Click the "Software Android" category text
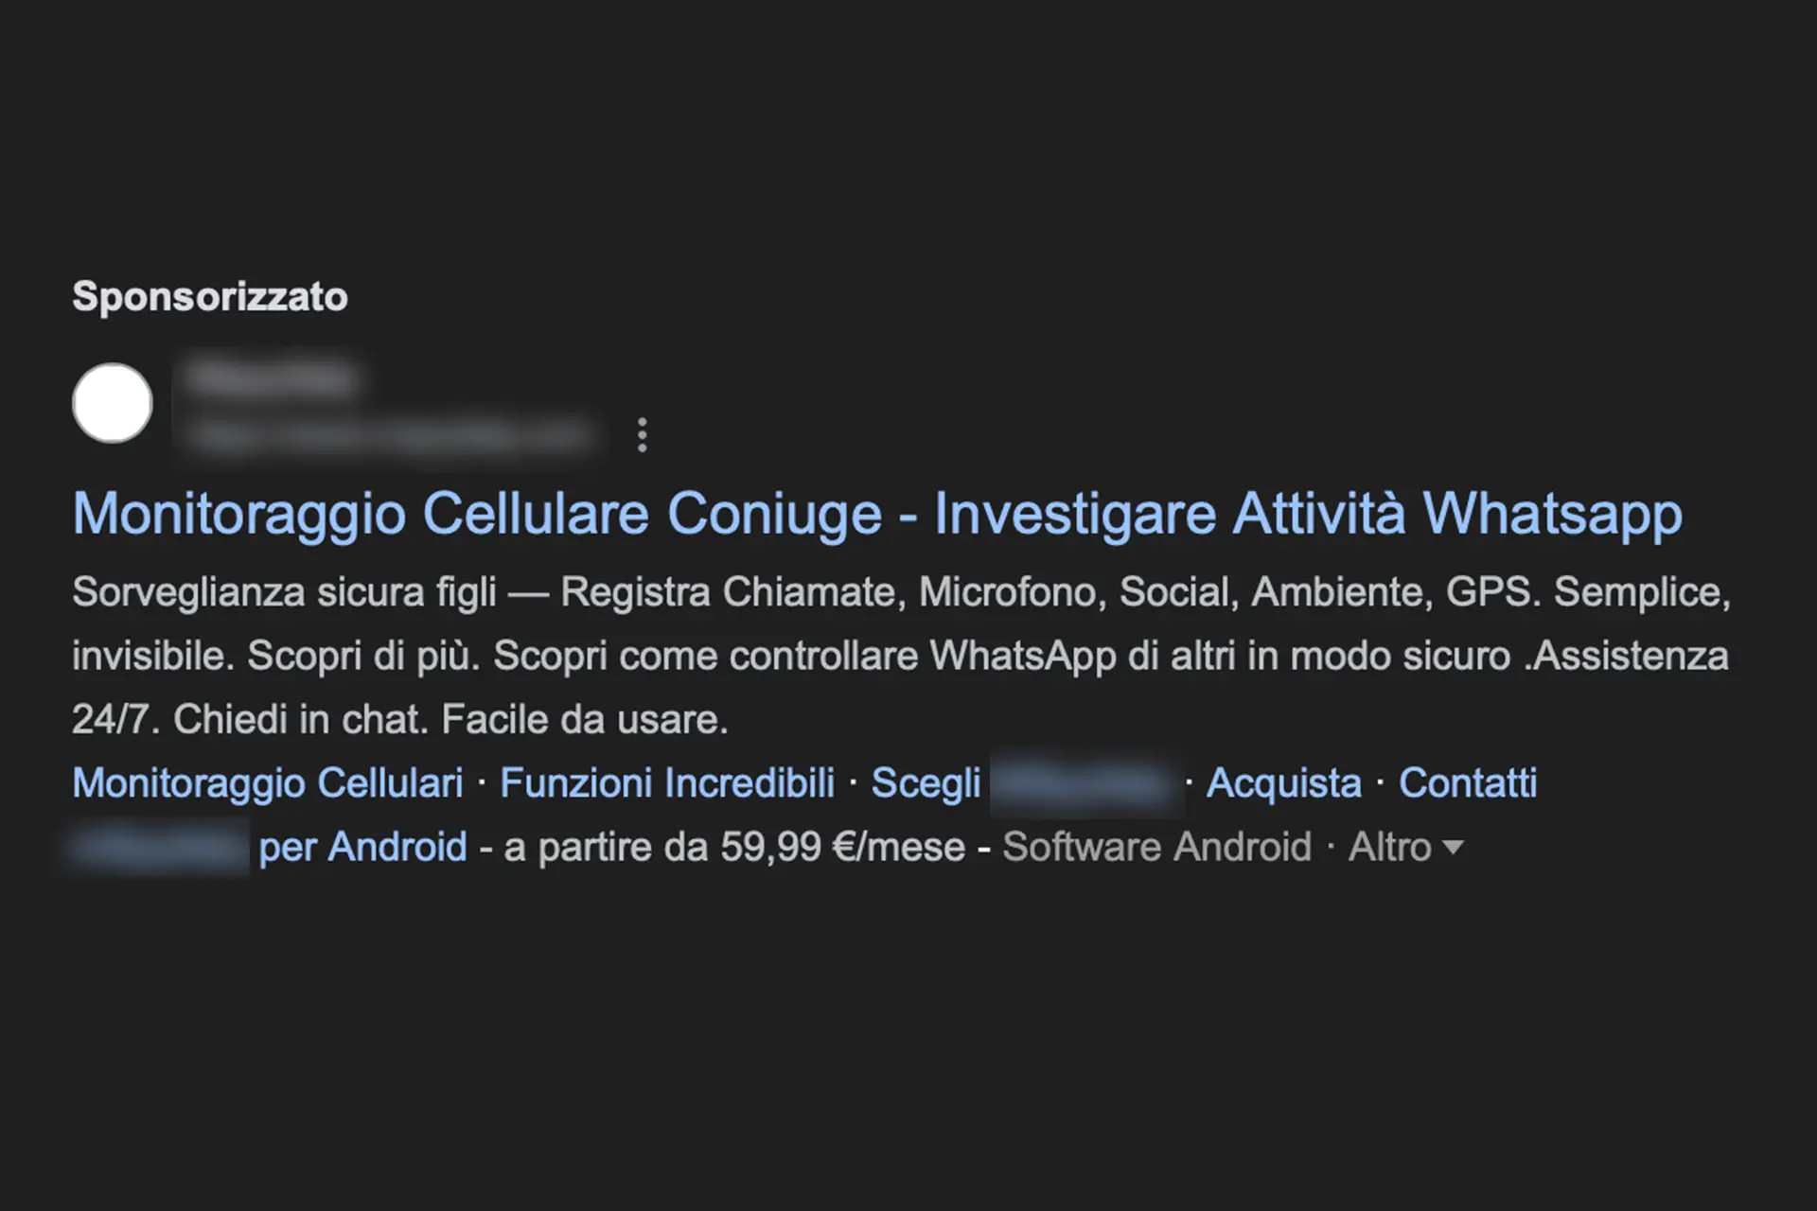 (1156, 847)
